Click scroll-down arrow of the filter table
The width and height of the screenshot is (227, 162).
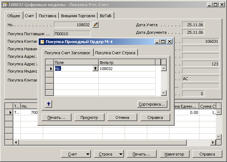164,93
